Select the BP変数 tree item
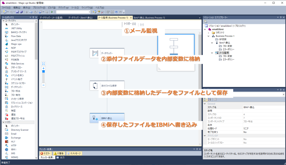 pyautogui.click(x=223, y=39)
